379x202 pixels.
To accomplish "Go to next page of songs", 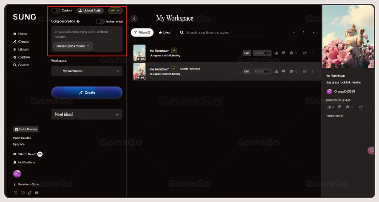I will point(313,33).
